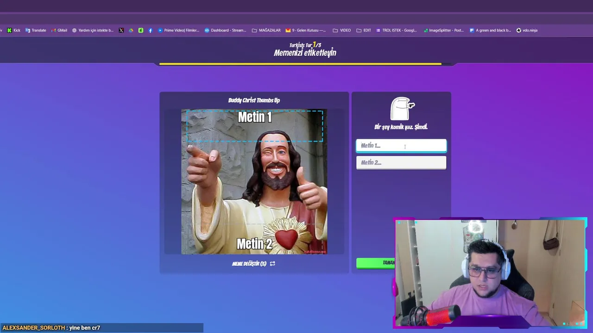Open the Gelen Kutusu mail bookmark
Viewport: 593px width, 333px height.
point(306,30)
